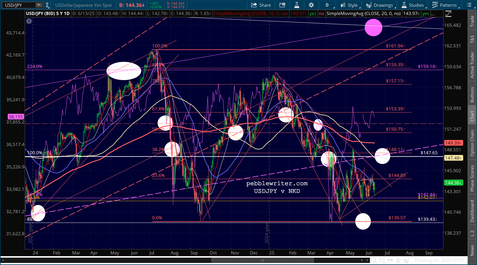Click the $144.85 Fibonacci level label

pyautogui.click(x=397, y=175)
